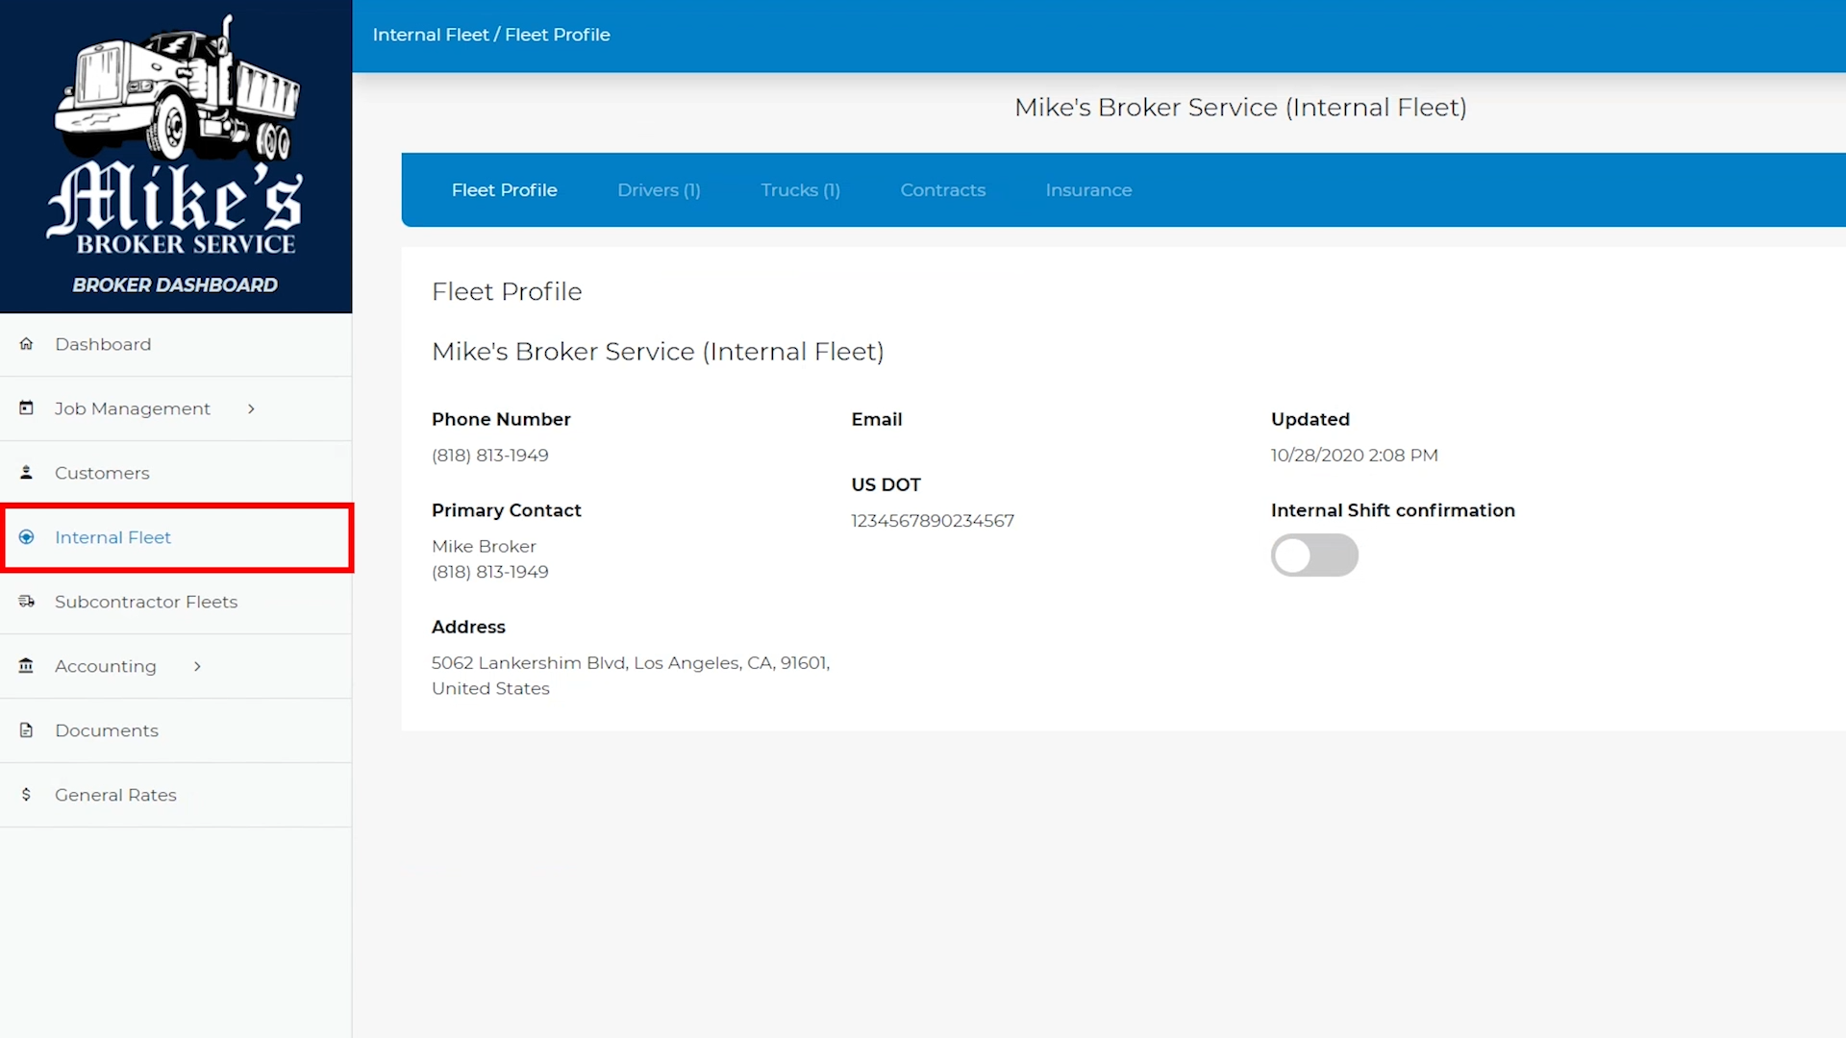Open the Trucks (1) tab
Screen dimensions: 1846x1038
800,190
